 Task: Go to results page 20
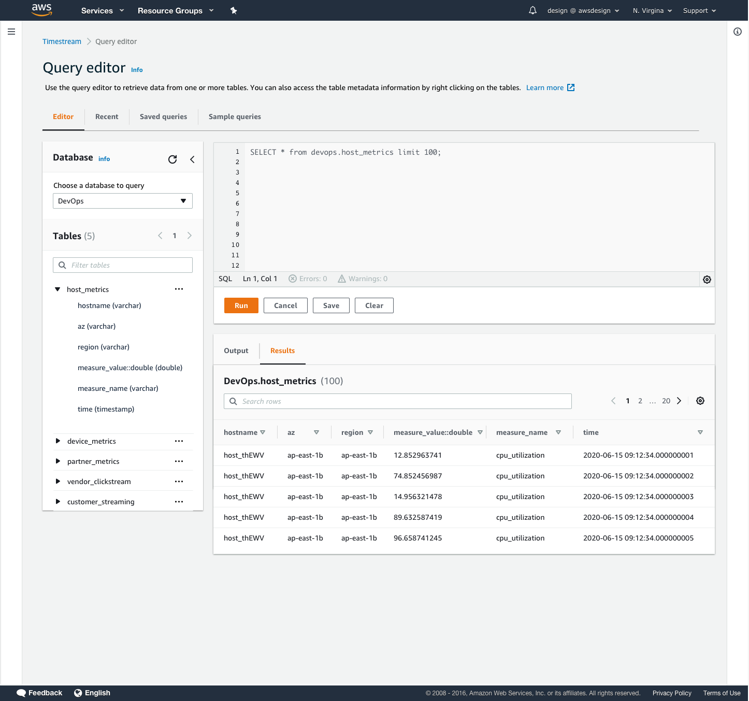click(x=666, y=401)
